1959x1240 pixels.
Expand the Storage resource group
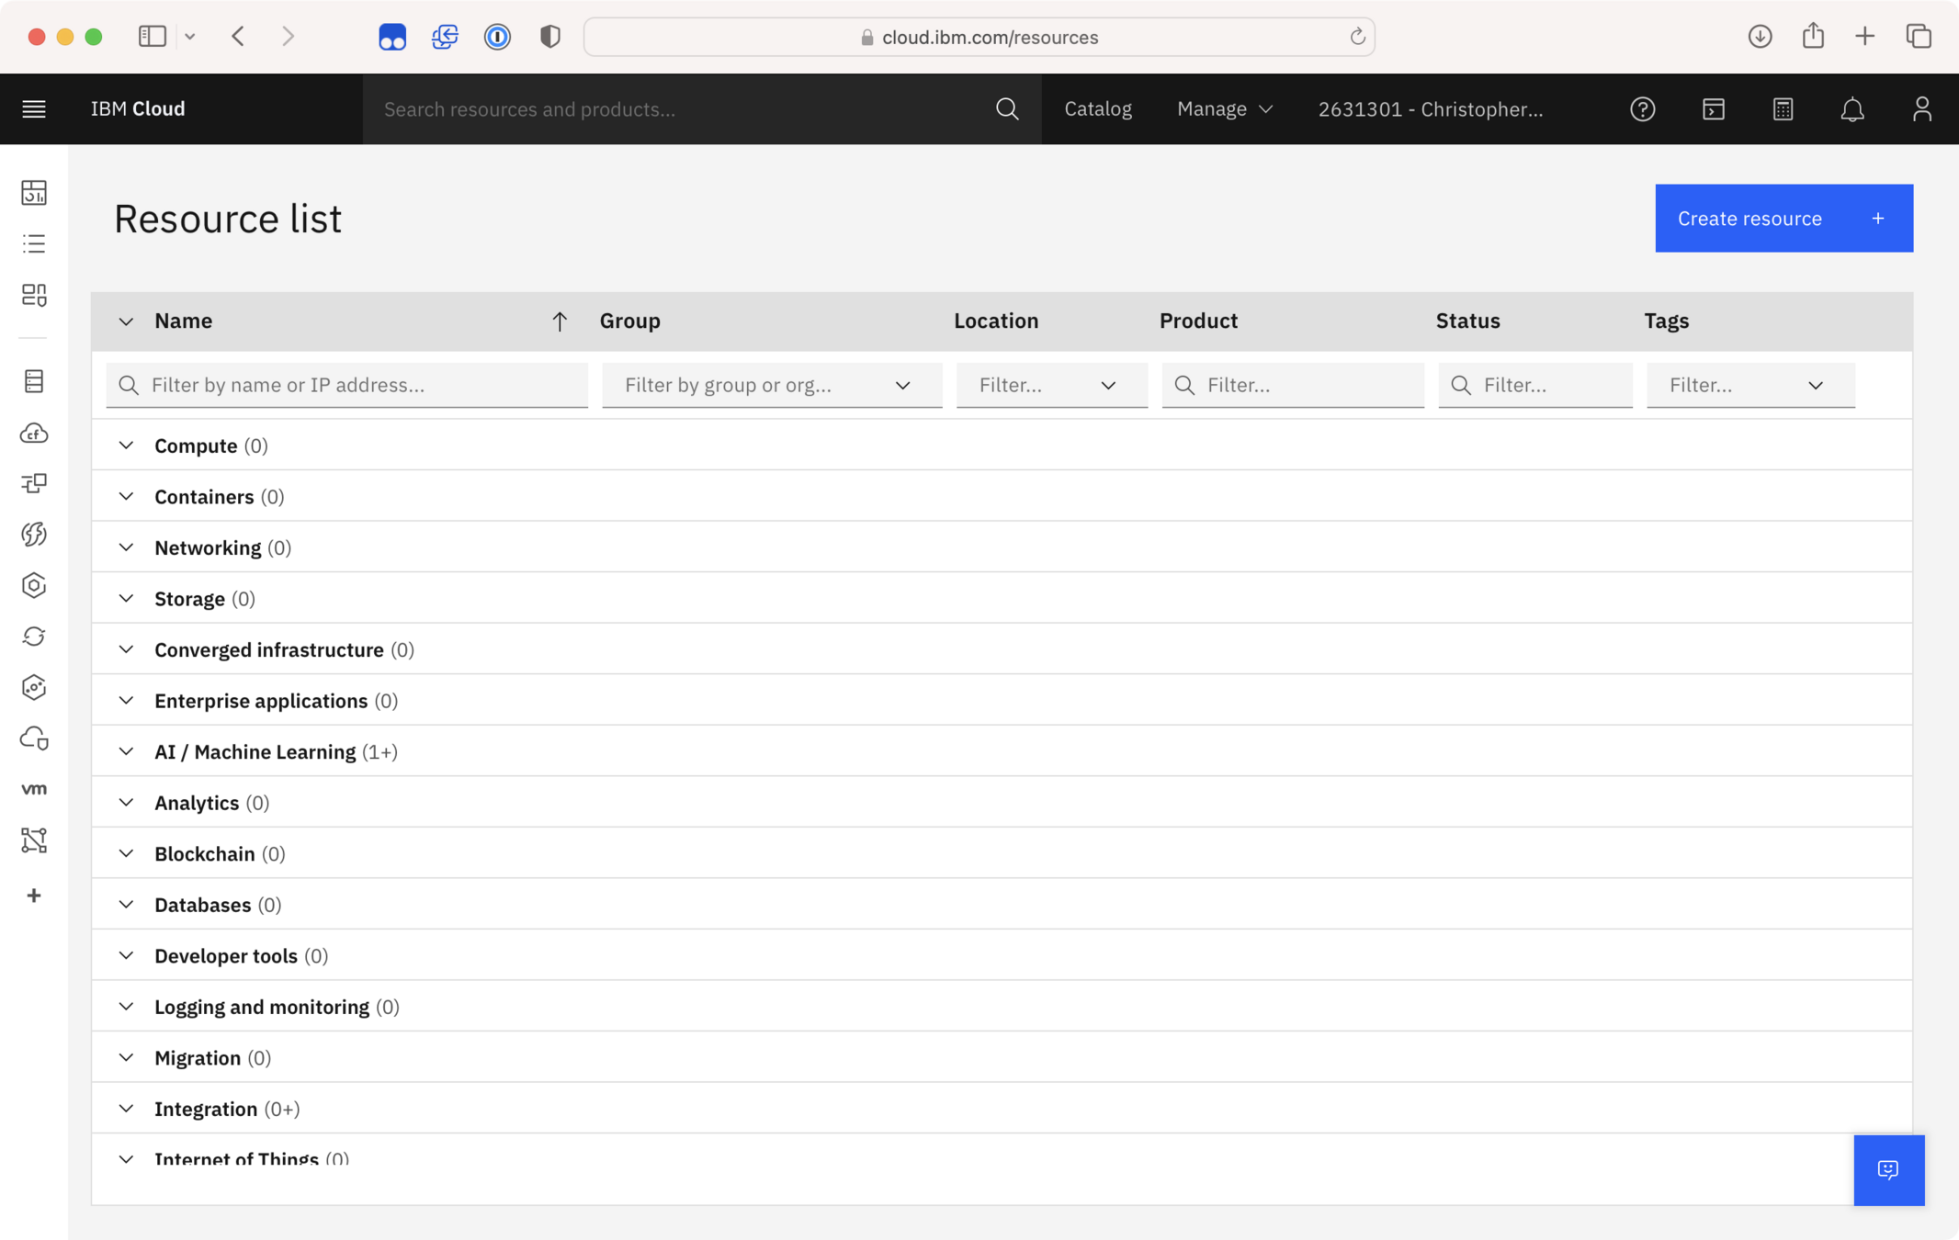tap(126, 599)
